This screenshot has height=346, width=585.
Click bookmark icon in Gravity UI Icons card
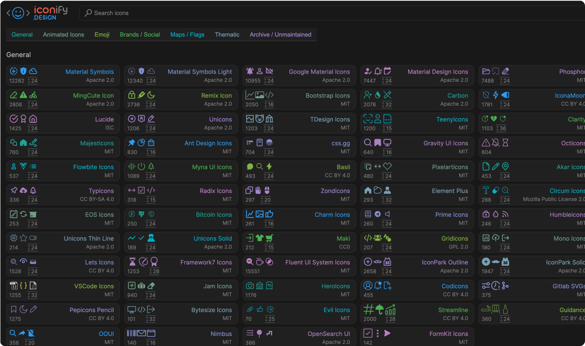pyautogui.click(x=378, y=143)
